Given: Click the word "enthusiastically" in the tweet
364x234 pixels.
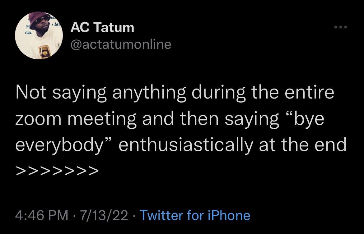Looking at the screenshot, I should point(186,145).
